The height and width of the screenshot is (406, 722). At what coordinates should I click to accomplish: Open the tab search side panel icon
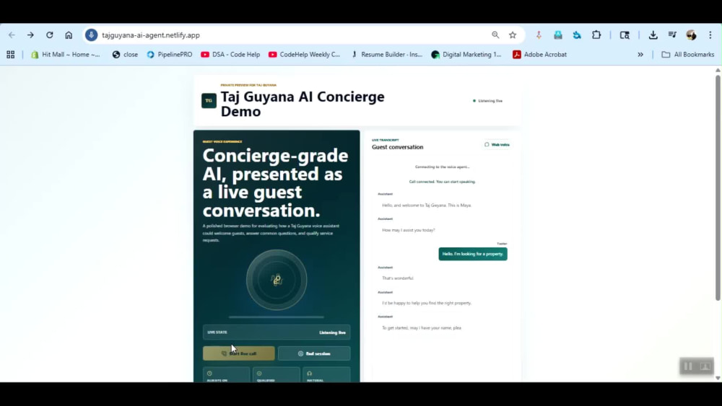[625, 35]
